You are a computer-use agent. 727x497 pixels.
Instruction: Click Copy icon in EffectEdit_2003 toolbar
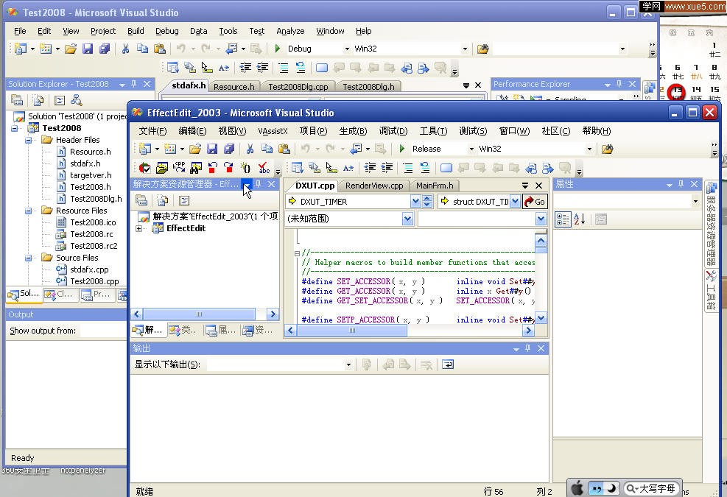(267, 149)
